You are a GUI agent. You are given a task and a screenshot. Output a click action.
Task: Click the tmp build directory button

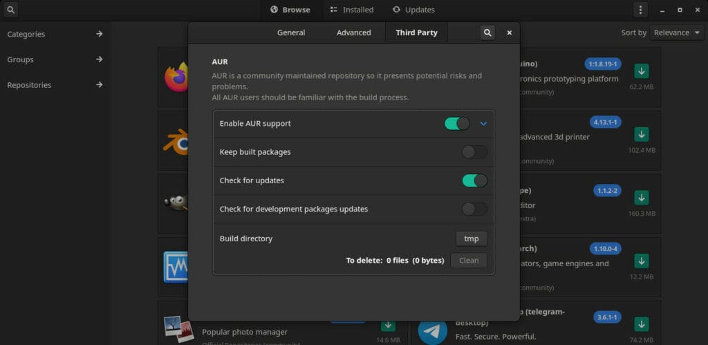pos(472,239)
